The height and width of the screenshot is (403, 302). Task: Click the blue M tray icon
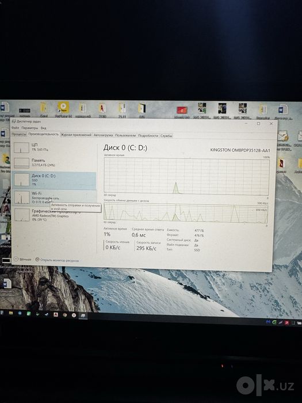tap(269, 321)
